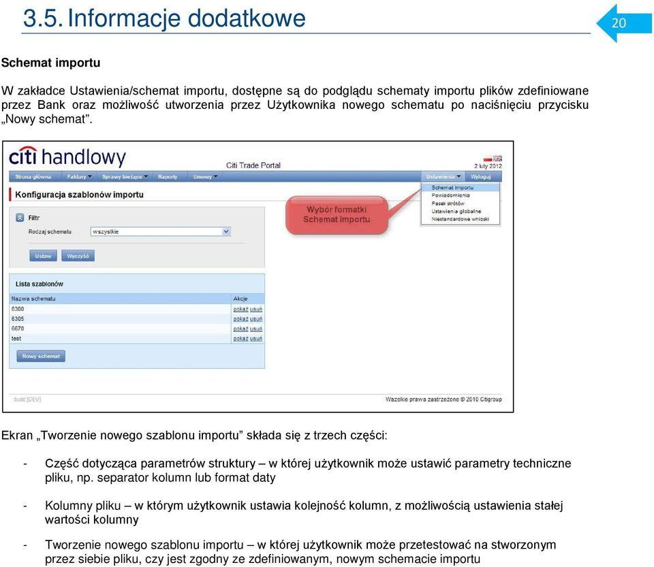
Task: Click the 3.5. Informacje dodatkowe heading
Action: click(164, 18)
